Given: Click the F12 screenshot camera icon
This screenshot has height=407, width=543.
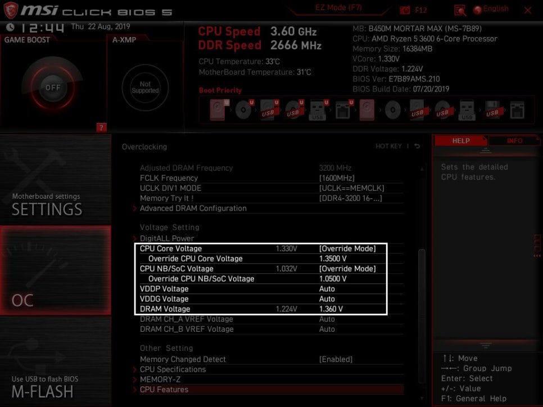Looking at the screenshot, I should click(x=405, y=10).
